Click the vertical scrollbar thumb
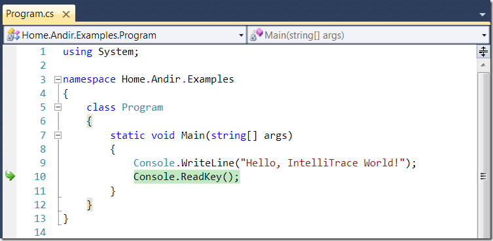Screen dimensions: 493x241 click(483, 156)
